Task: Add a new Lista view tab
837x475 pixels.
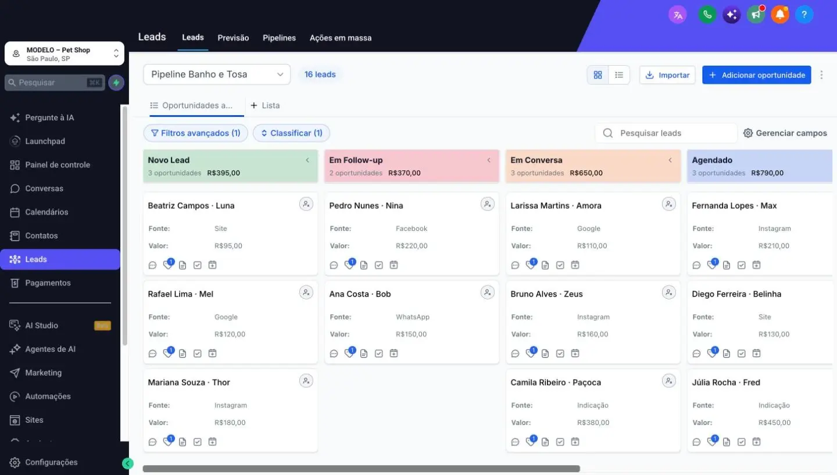Action: pos(265,105)
